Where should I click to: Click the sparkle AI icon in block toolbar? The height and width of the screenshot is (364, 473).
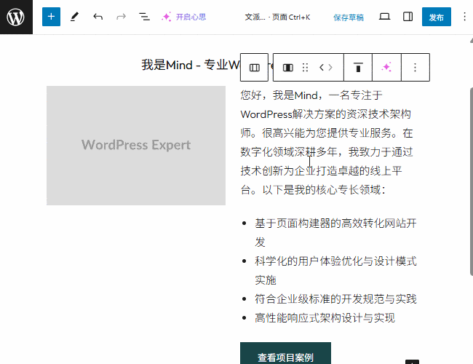point(386,68)
